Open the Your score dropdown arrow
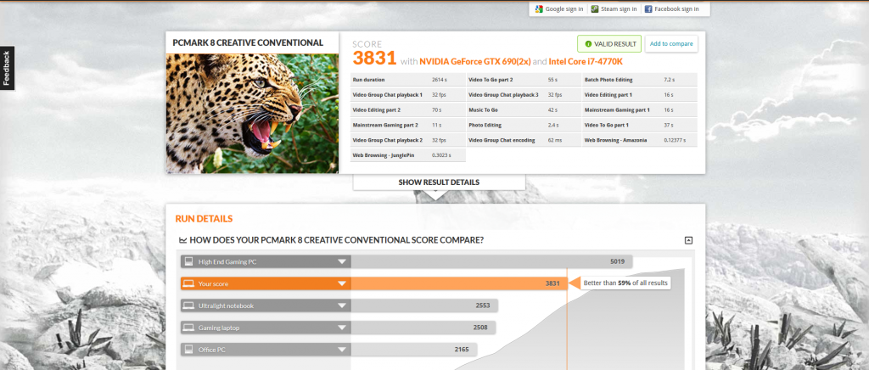This screenshot has width=869, height=370. tap(341, 283)
